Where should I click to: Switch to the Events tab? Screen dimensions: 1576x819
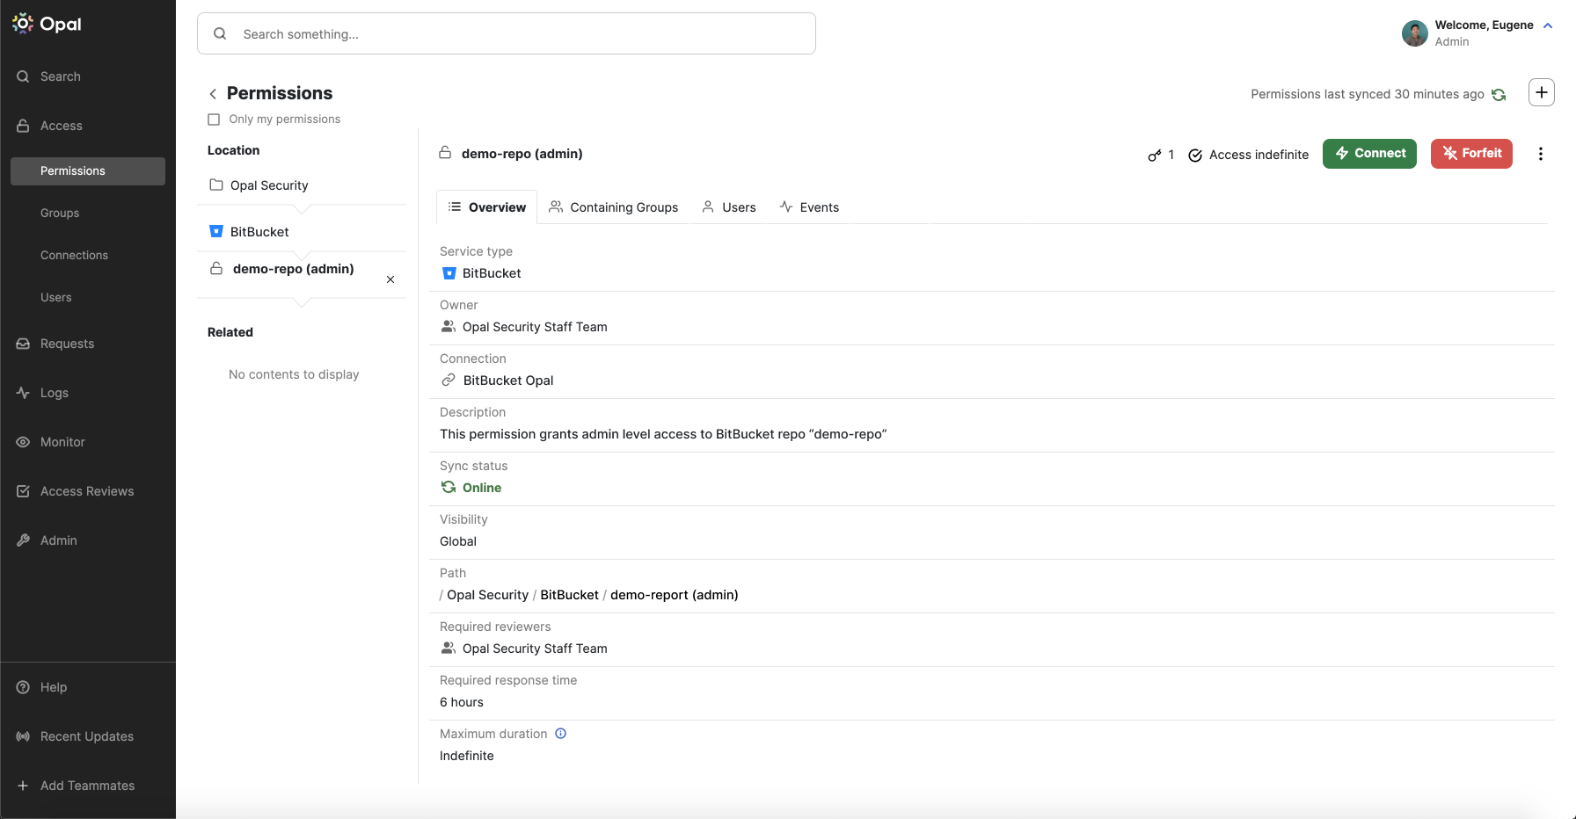[x=809, y=207]
